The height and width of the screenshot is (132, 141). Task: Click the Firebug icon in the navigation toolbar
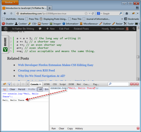pos(133,13)
